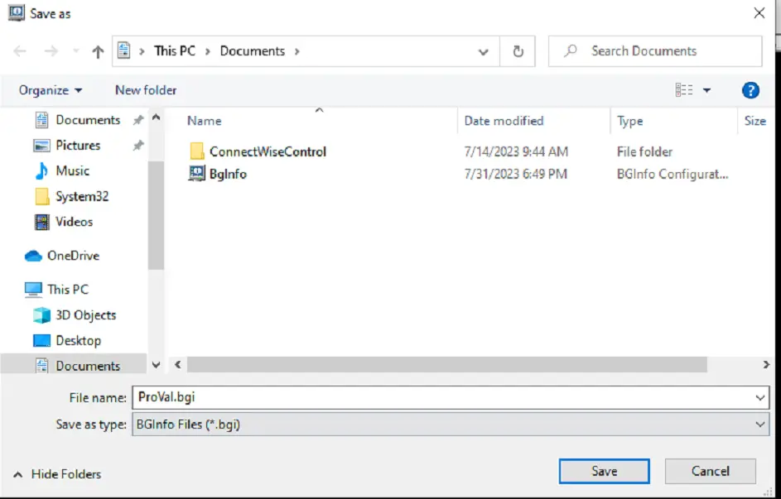This screenshot has width=781, height=499.
Task: Click the 3D Objects cube icon
Action: (41, 315)
